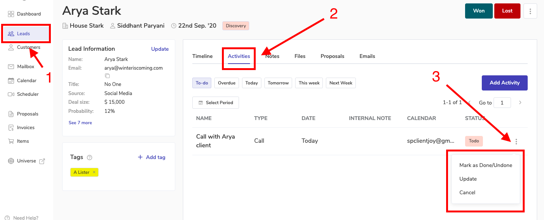Switch to the Proposals tab

tap(332, 56)
